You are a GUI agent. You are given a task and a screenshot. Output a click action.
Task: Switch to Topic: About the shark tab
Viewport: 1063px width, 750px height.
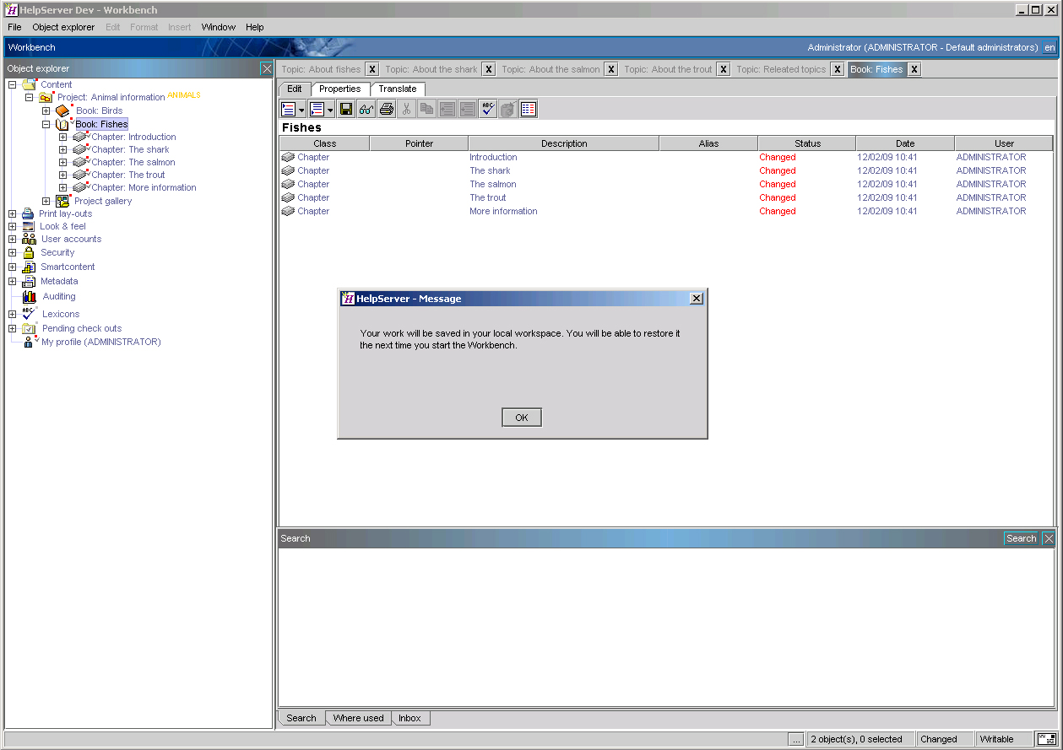pos(431,69)
